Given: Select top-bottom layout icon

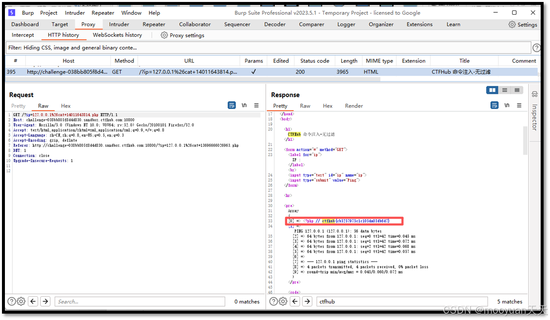Looking at the screenshot, I should click(x=505, y=90).
